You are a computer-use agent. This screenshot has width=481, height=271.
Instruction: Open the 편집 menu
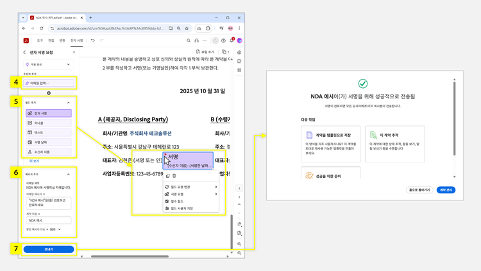point(51,40)
